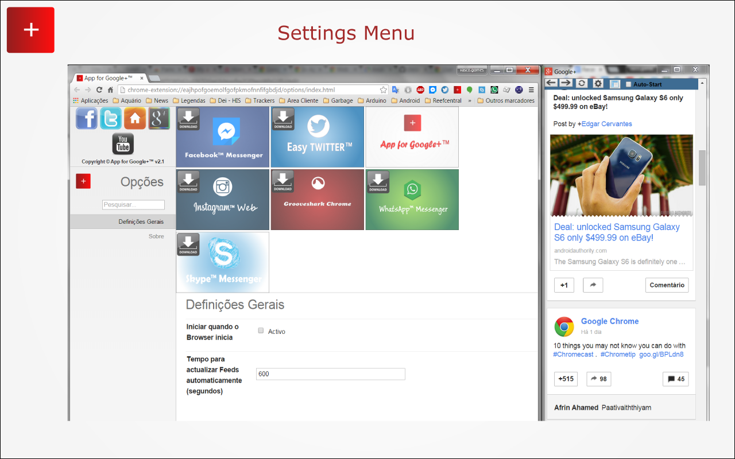735x459 pixels.
Task: Click the +515 button on Chrome post
Action: (566, 379)
